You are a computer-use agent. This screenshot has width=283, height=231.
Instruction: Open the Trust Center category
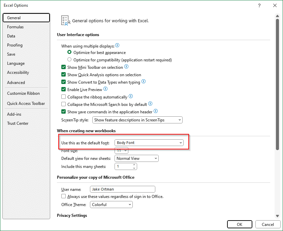click(x=26, y=123)
